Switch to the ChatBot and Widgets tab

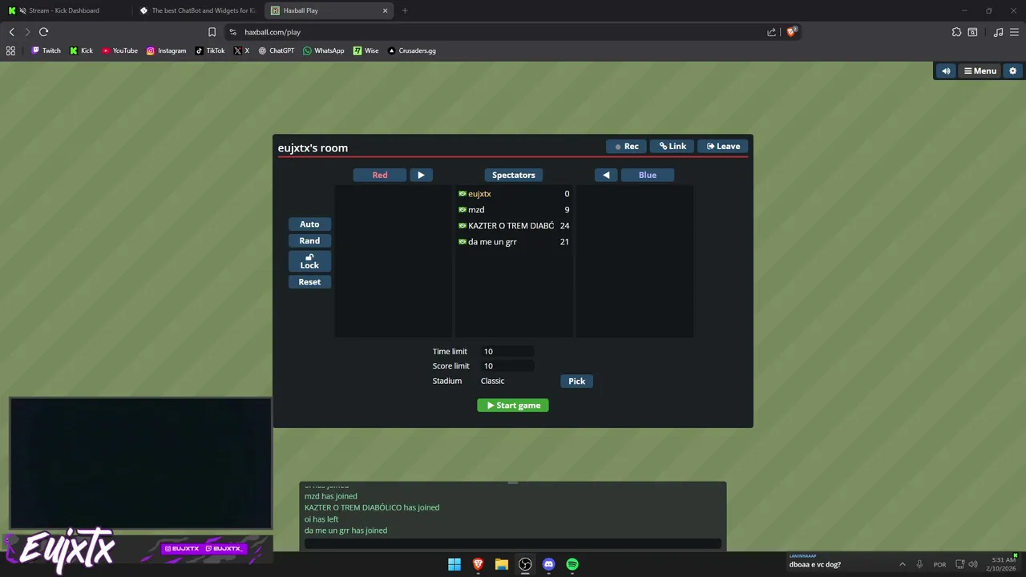click(197, 10)
